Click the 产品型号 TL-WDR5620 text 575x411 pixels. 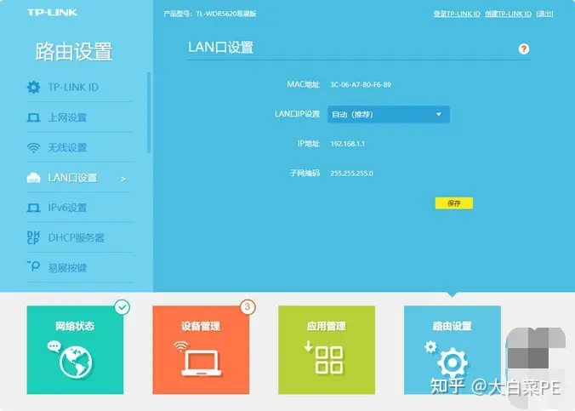[210, 14]
